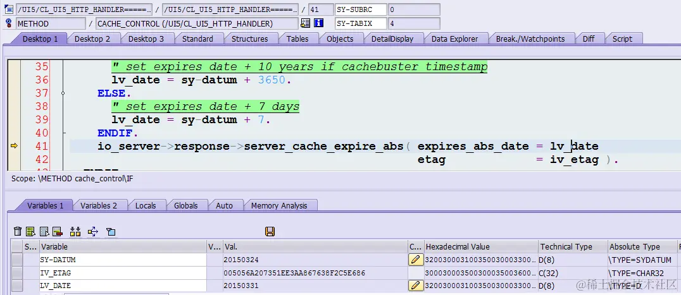Open the DetailDisplay tab
Screen dimensions: 681x295
[392, 39]
